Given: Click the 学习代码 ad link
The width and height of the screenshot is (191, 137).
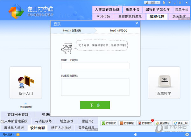Looking at the screenshot, I should pyautogui.click(x=103, y=17).
